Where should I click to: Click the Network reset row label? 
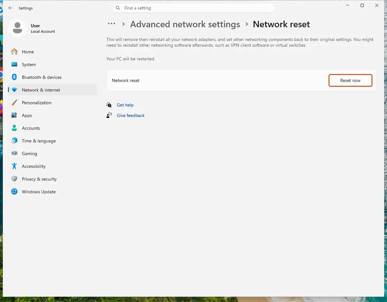(125, 80)
